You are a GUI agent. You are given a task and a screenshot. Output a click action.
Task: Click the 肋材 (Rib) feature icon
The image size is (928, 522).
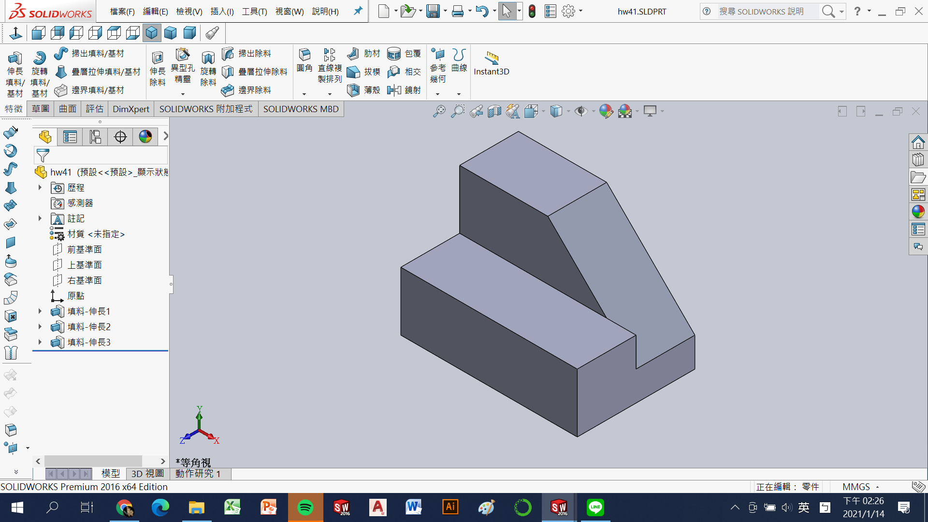(x=353, y=53)
